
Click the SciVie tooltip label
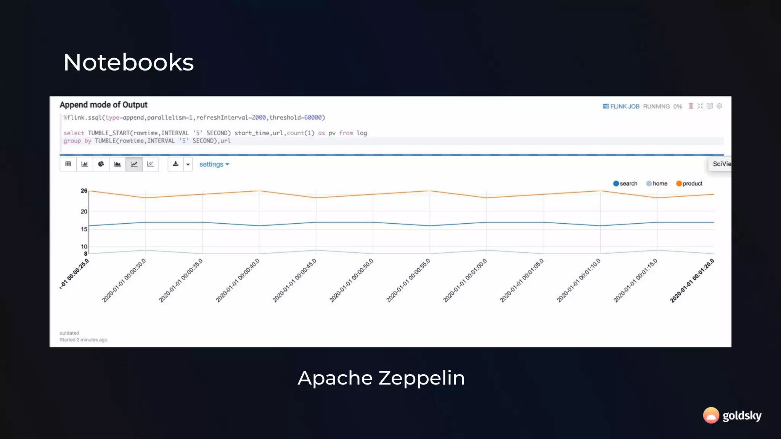720,164
